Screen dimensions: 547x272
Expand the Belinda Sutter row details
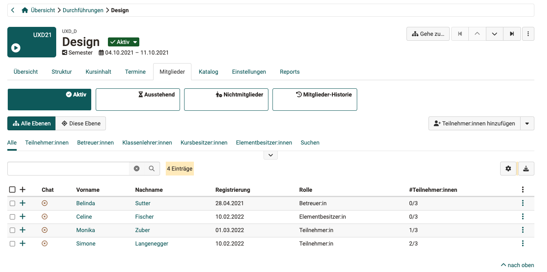point(22,203)
